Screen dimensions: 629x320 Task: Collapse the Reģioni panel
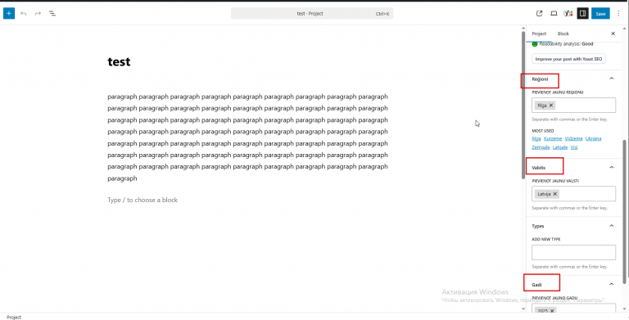click(x=611, y=79)
